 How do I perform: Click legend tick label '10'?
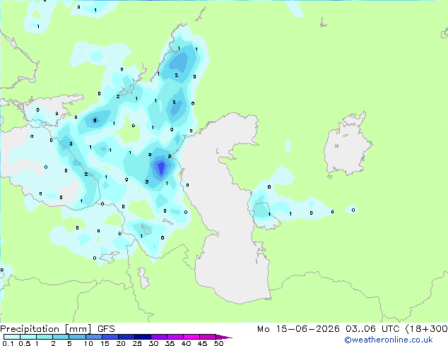tap(88, 343)
